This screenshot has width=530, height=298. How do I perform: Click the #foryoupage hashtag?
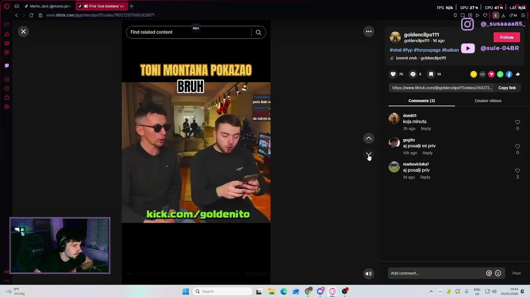[x=427, y=50]
